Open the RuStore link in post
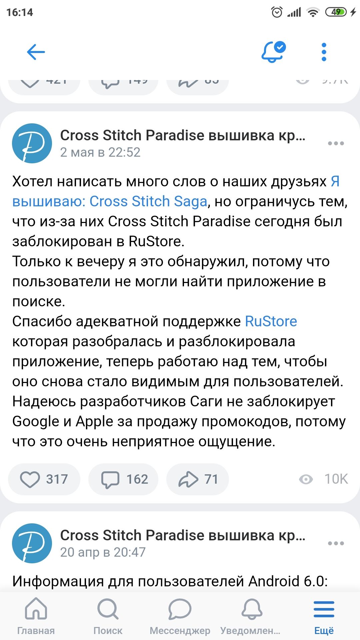Viewport: 360px width, 640px height. 271,321
